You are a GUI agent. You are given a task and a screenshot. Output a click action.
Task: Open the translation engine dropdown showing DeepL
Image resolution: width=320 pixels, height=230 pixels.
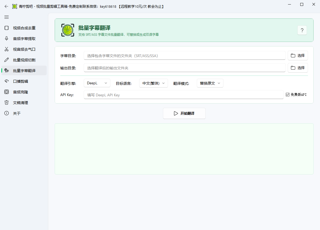97,83
